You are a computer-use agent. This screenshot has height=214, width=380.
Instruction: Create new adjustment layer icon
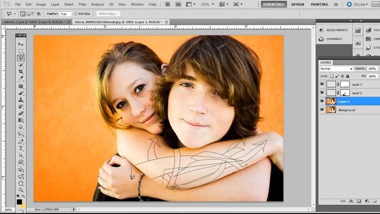point(367,201)
